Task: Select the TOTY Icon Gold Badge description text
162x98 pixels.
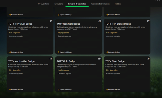Action: click(77, 28)
